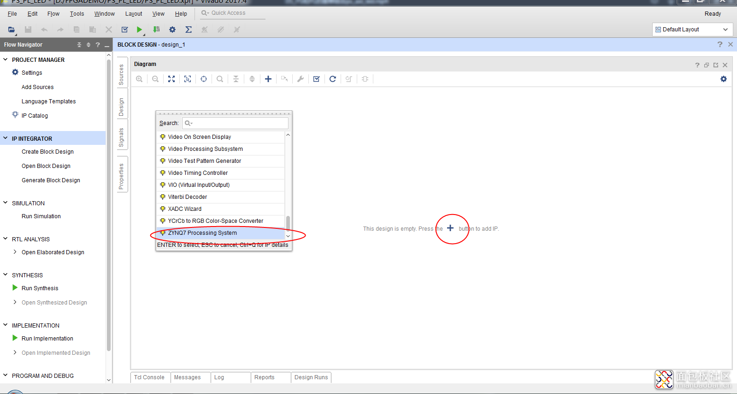Click the Redo arrow icon

[60, 30]
